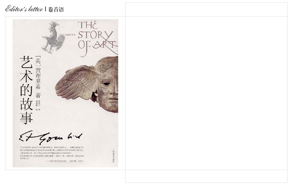Click the wing of the sculpture
292x187 pixels.
point(77,84)
